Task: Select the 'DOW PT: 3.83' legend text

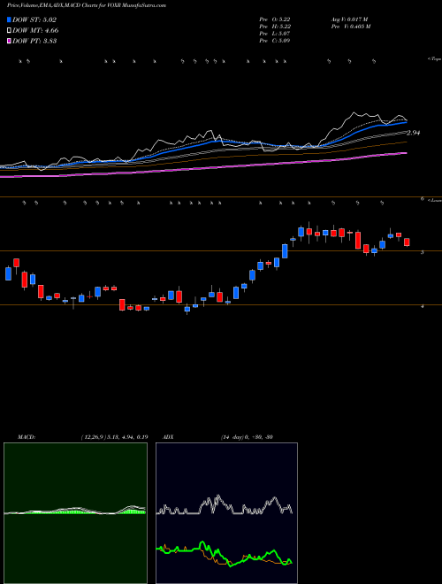Action: [x=34, y=41]
